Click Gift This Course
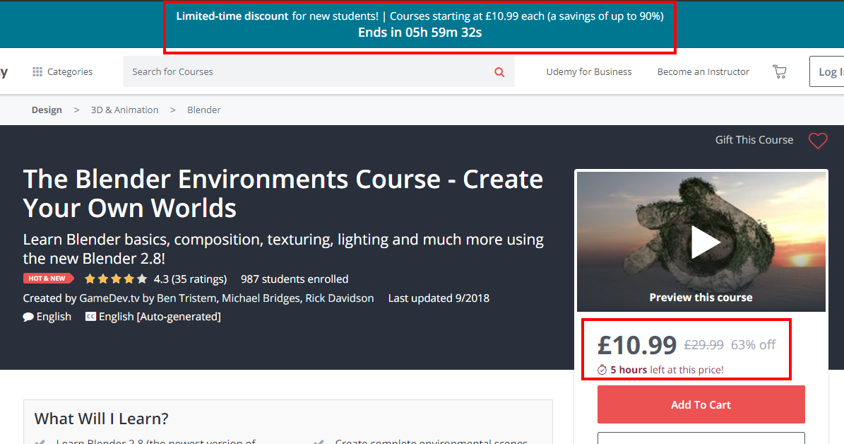 tap(754, 140)
